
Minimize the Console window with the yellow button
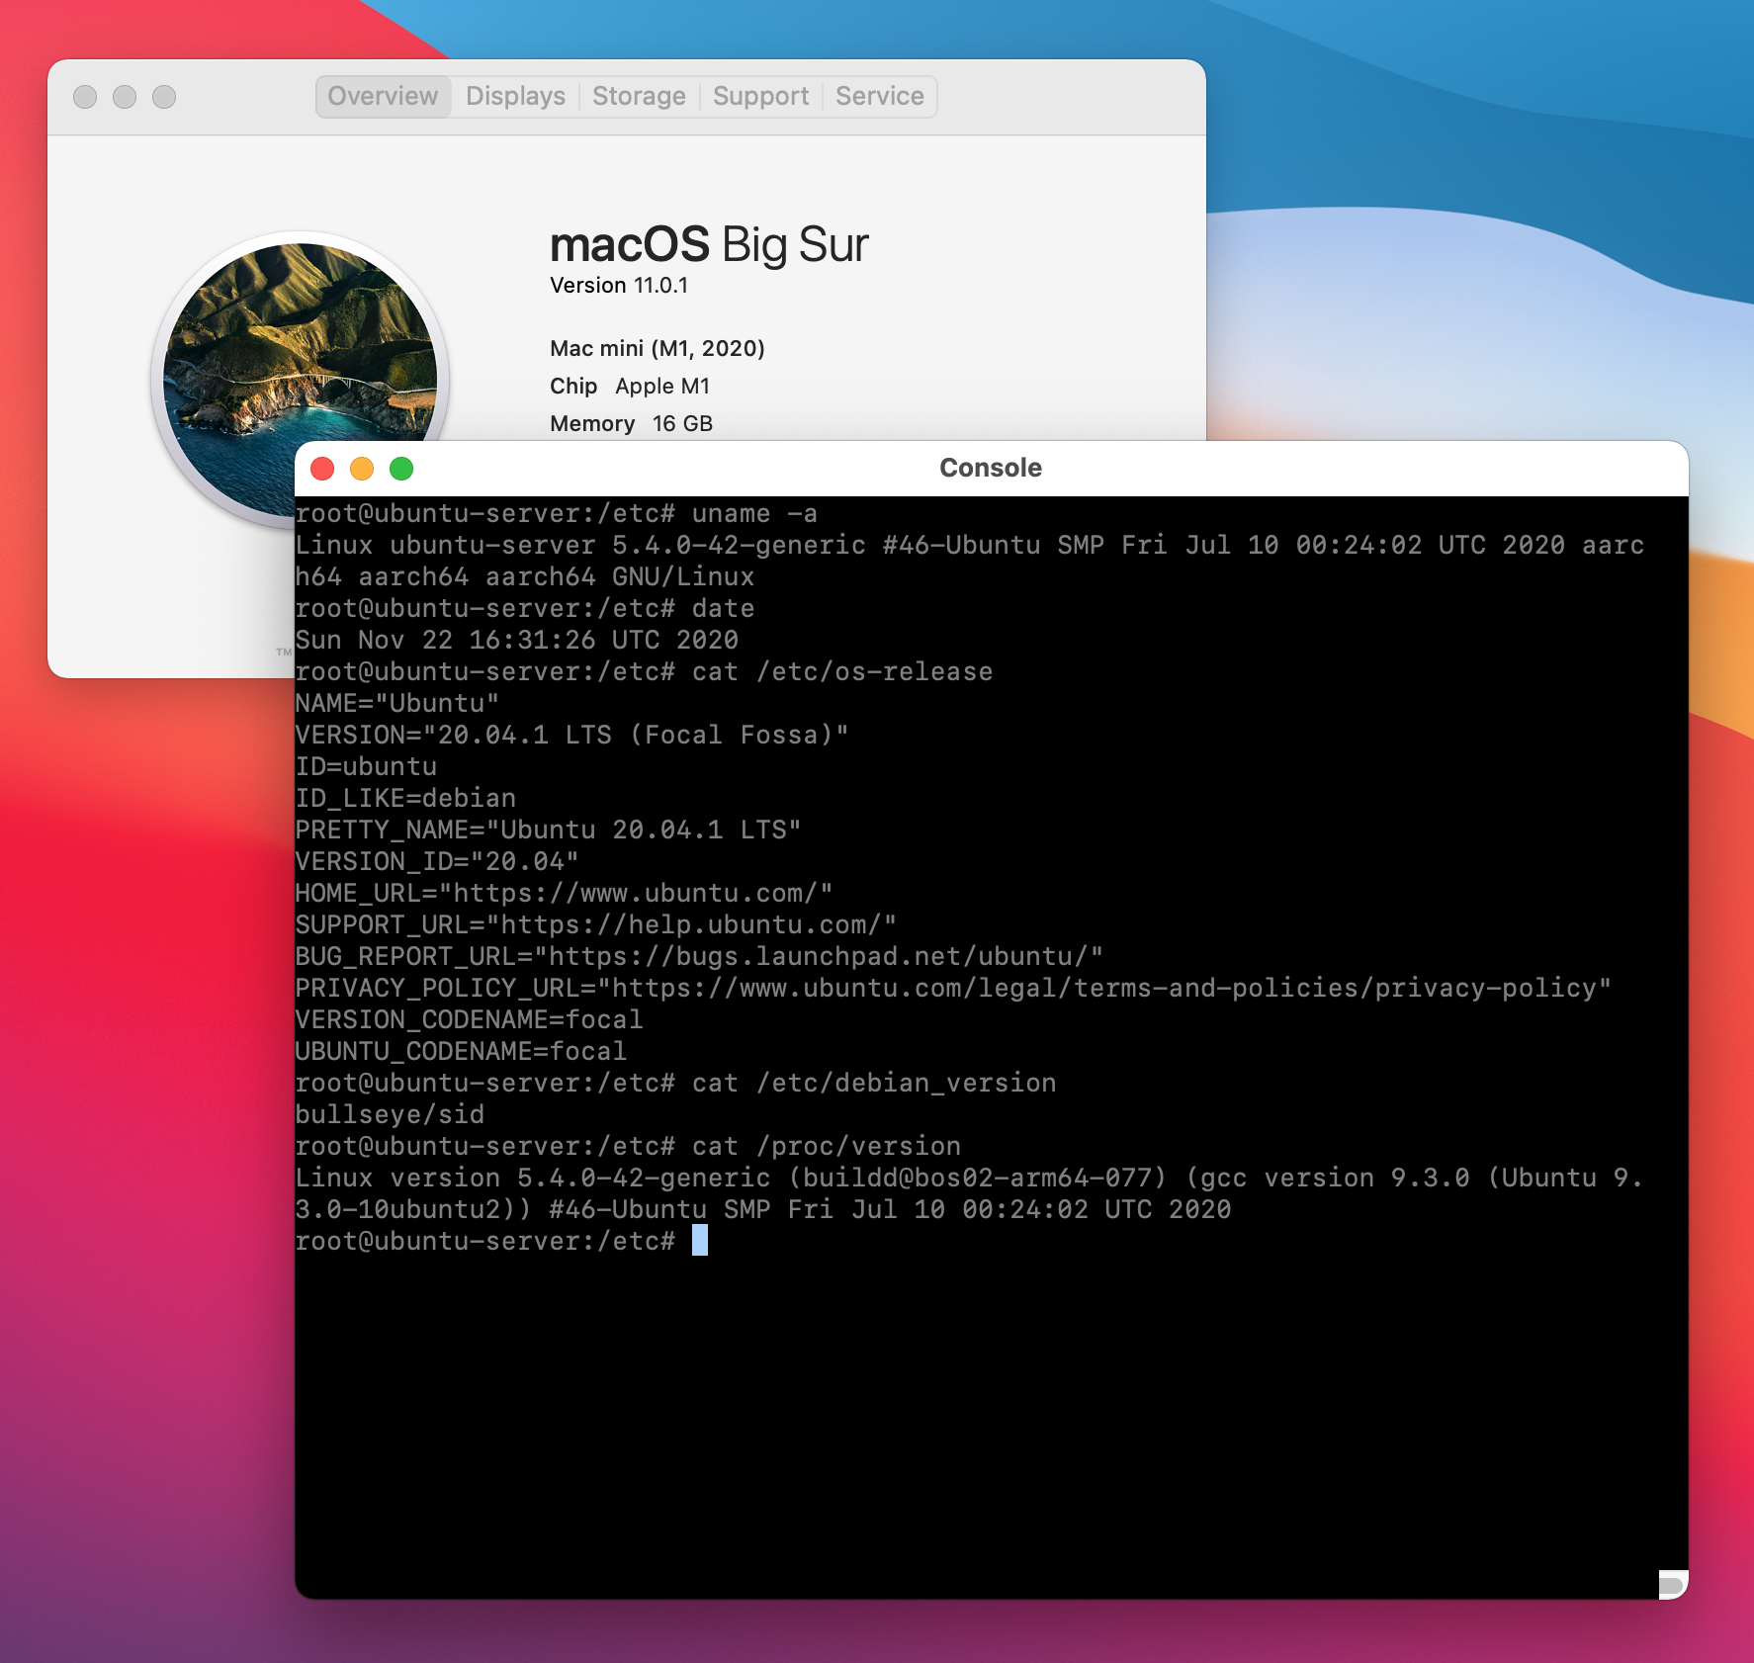pos(362,469)
